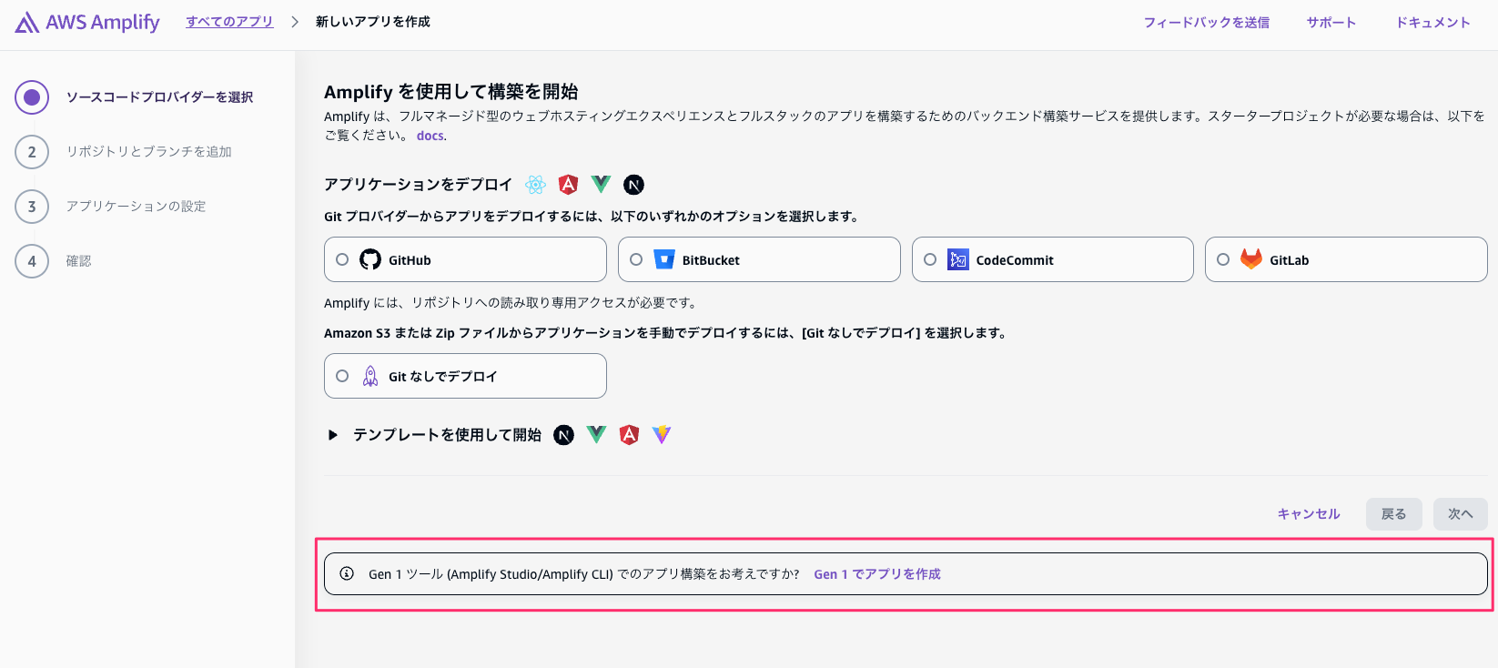
Task: Select the GitHub radio button
Action: 342,259
